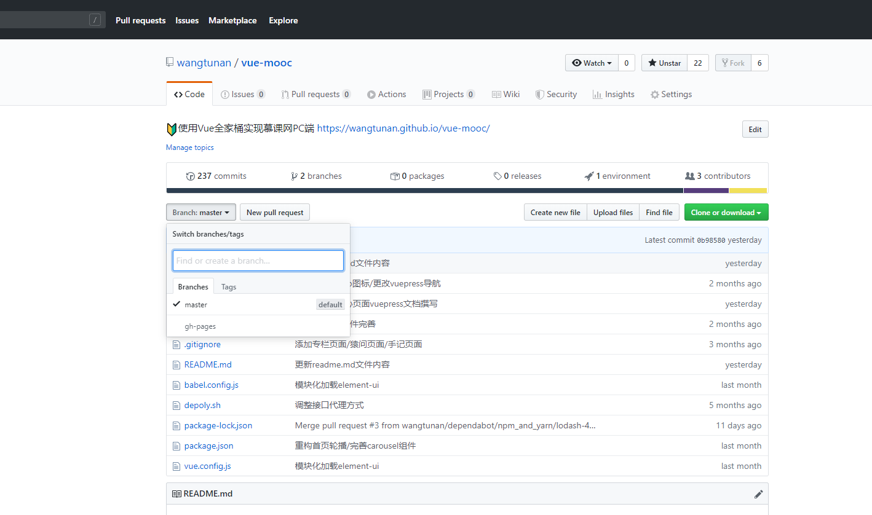Select the checked master branch
Image resolution: width=872 pixels, height=515 pixels.
[258, 305]
